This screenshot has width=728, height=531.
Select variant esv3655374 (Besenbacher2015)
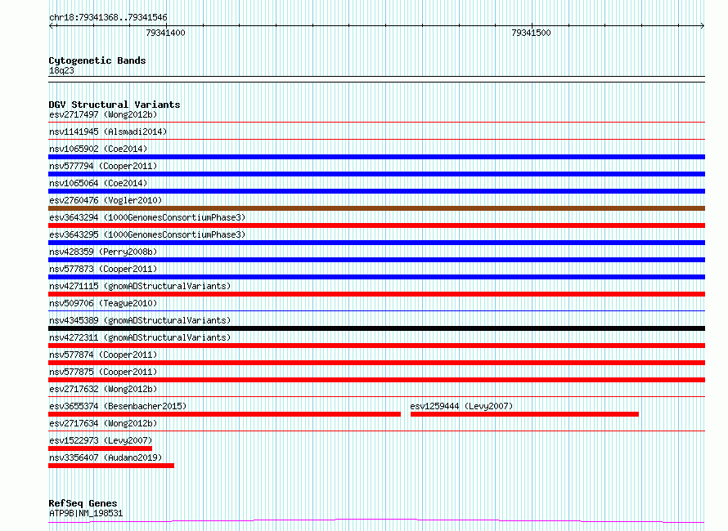pos(118,406)
